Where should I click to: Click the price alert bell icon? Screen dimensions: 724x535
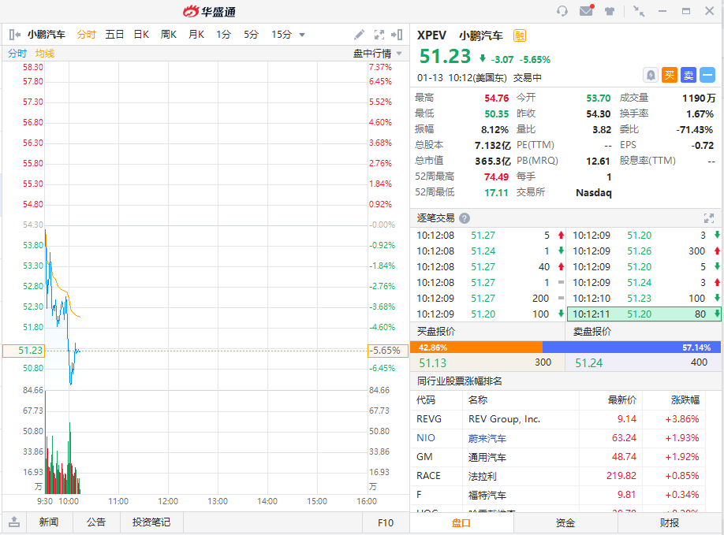[x=651, y=75]
